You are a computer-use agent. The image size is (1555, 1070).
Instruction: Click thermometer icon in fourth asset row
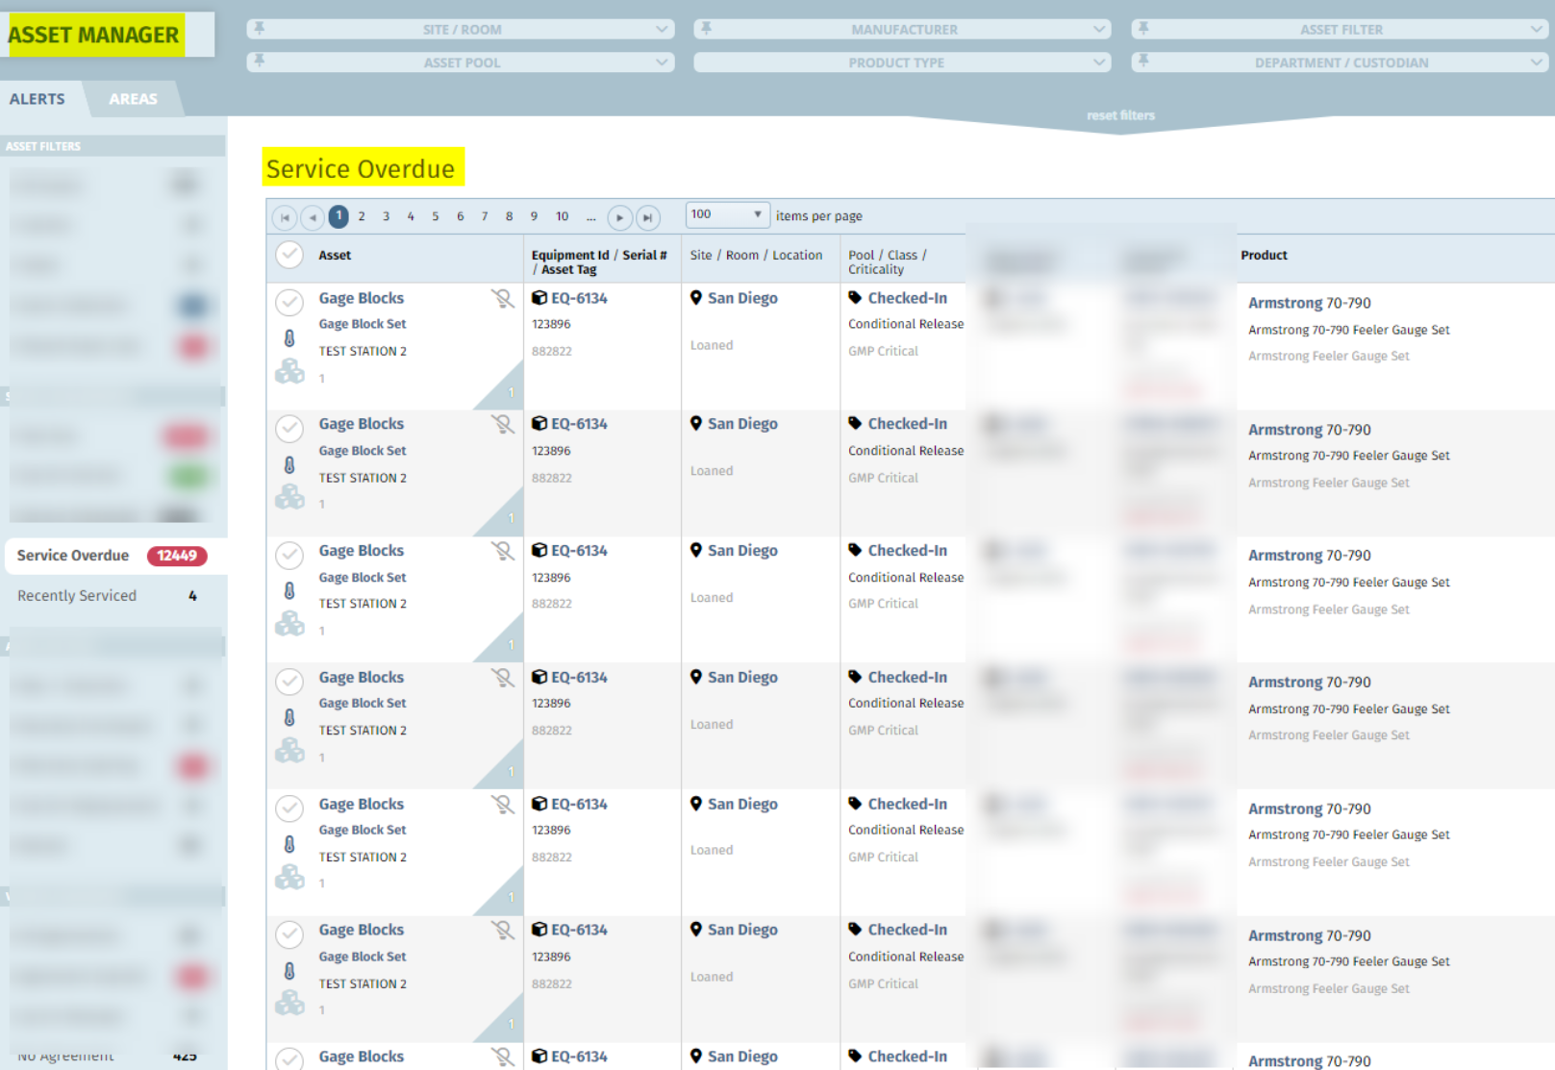click(289, 717)
